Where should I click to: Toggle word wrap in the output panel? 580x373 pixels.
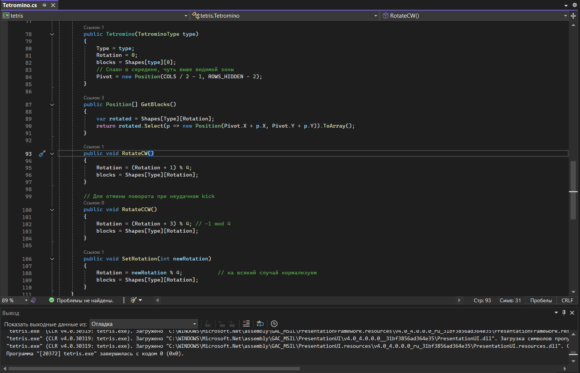point(260,323)
